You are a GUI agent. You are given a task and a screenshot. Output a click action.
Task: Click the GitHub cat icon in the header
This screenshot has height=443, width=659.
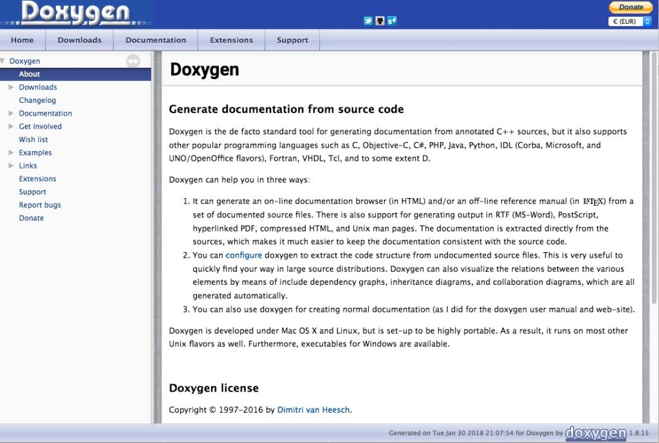click(380, 21)
